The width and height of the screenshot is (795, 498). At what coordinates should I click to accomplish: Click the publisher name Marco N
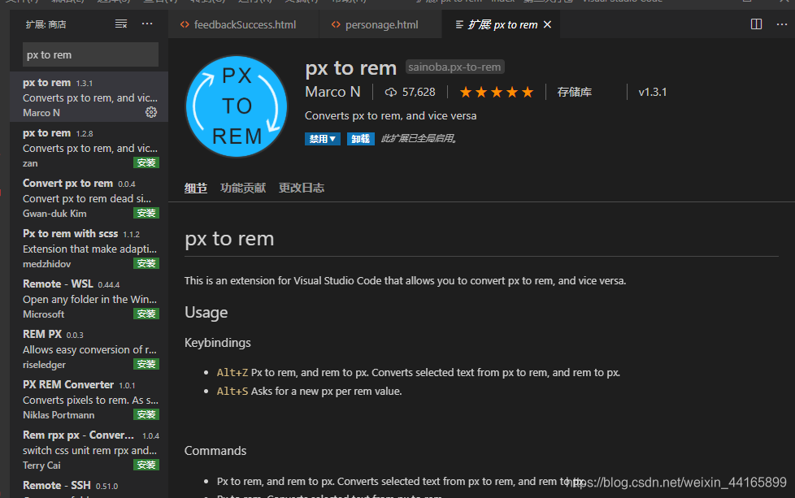point(332,92)
